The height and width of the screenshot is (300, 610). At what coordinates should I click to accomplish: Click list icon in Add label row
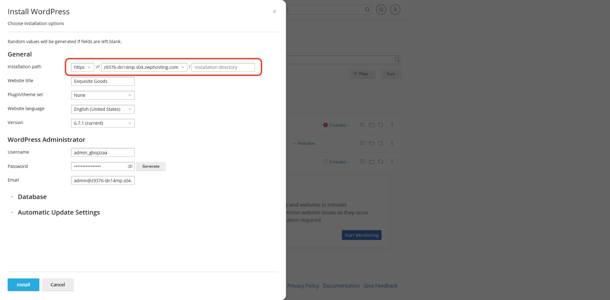(363, 143)
